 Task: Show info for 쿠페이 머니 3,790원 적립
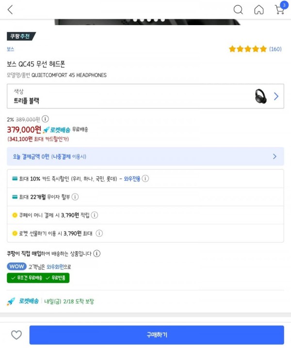(95, 215)
